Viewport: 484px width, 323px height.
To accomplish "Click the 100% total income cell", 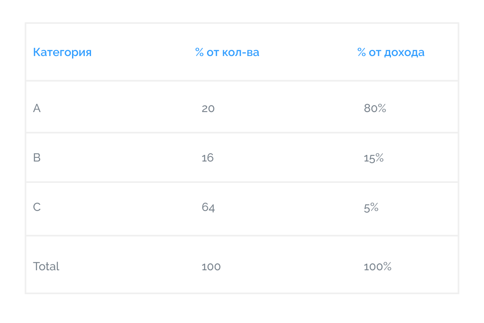I will click(377, 267).
